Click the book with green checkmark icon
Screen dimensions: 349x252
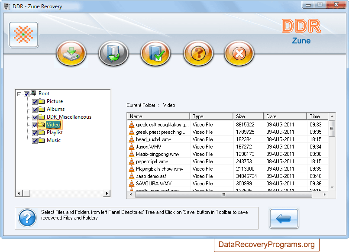(x=155, y=53)
